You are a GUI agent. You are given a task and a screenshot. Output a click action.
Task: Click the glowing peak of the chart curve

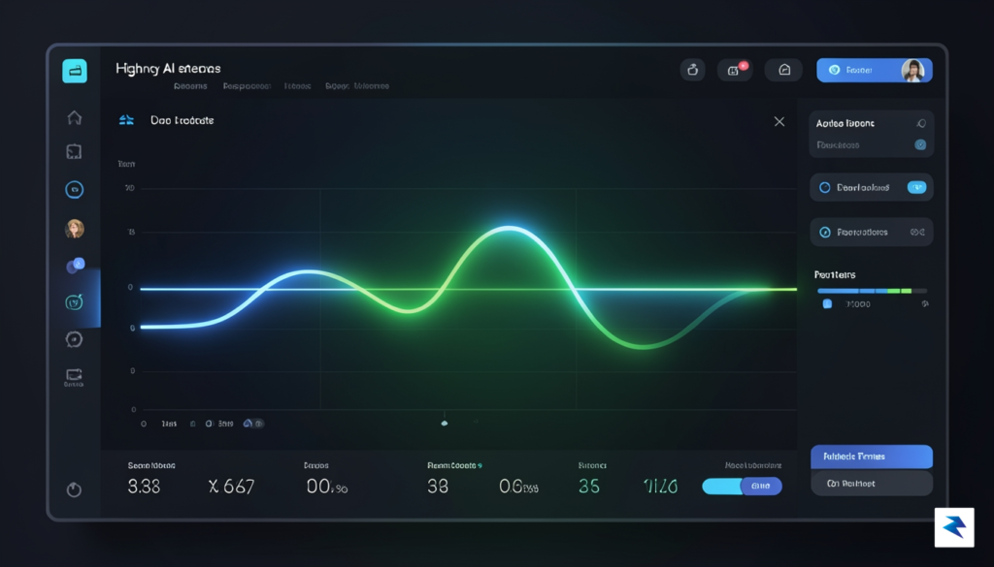(511, 229)
